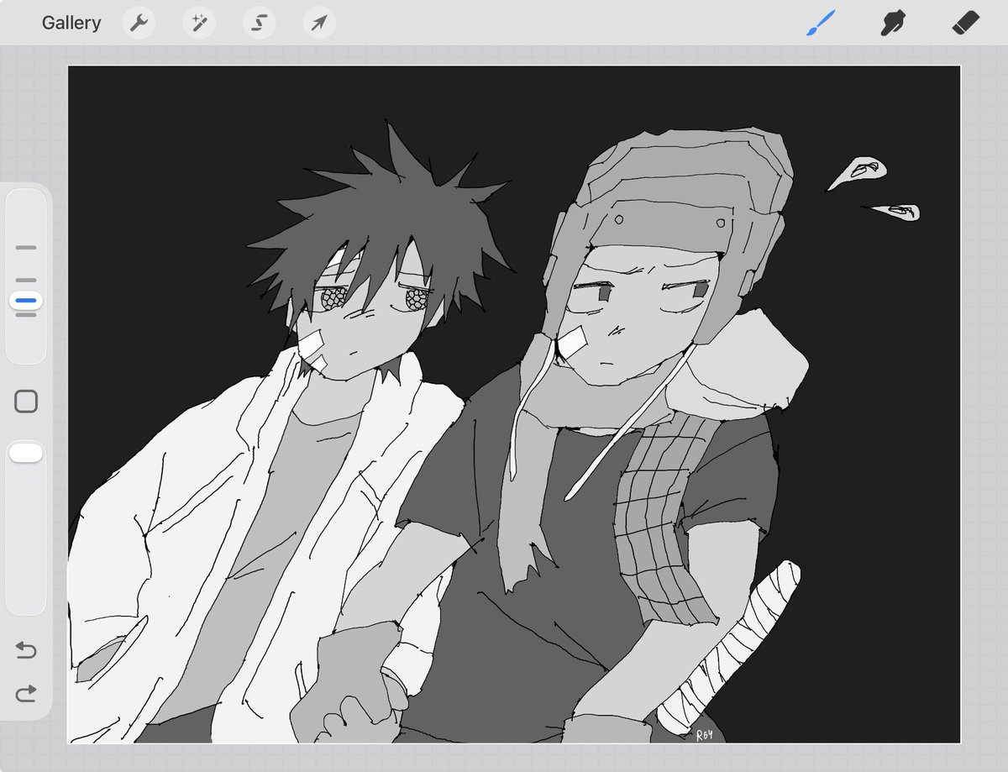
Task: Select the Smudge finger tool
Action: tap(893, 23)
